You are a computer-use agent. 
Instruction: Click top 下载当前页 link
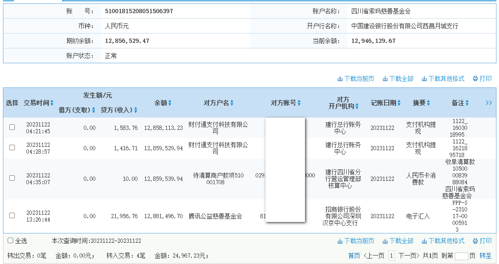tap(356, 79)
